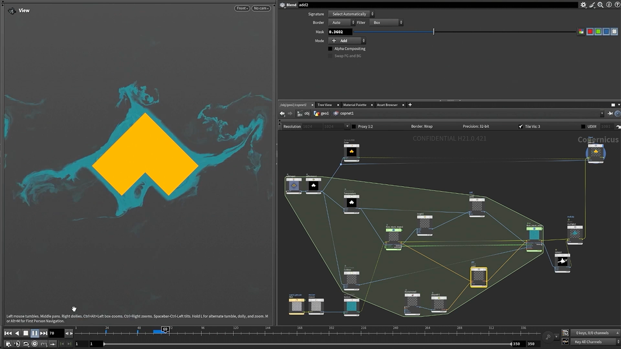Pause playback with the pause button
Viewport: 621px width, 349px height.
(x=34, y=333)
